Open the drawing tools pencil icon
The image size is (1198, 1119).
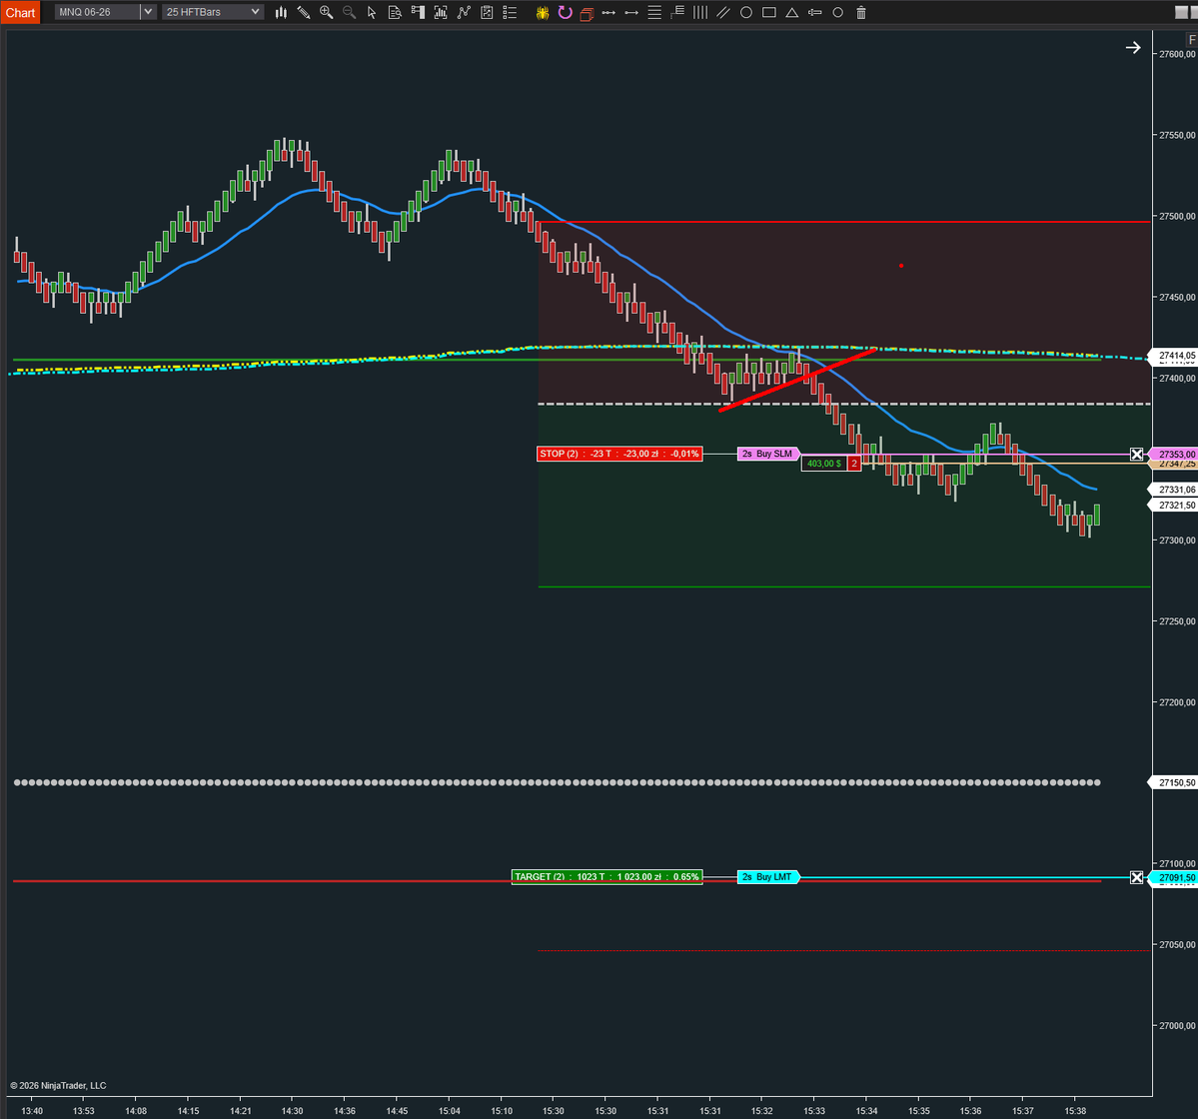304,12
